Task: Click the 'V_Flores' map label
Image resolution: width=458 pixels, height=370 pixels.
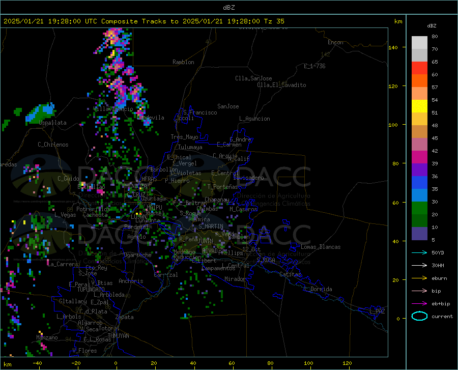Action: (84, 351)
